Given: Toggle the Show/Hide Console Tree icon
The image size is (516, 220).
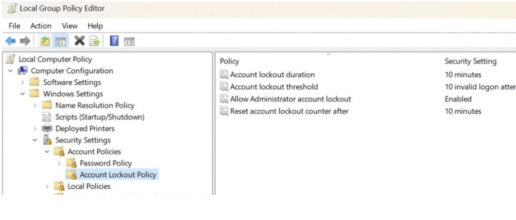Looking at the screenshot, I should [60, 41].
